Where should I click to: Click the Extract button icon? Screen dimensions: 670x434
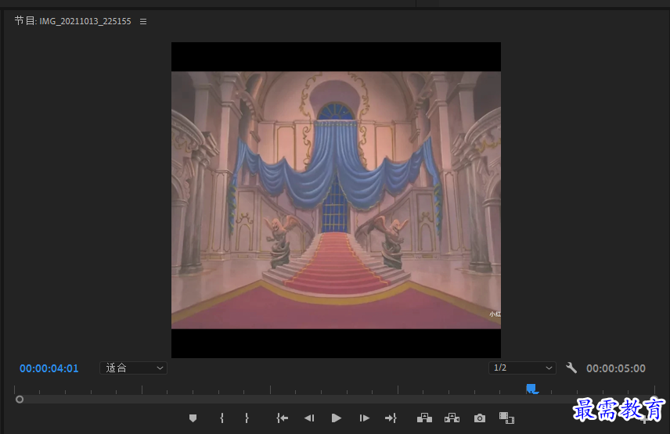coord(452,418)
